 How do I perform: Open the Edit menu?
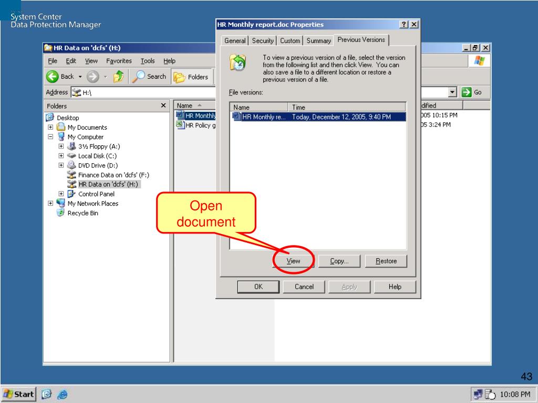[71, 61]
